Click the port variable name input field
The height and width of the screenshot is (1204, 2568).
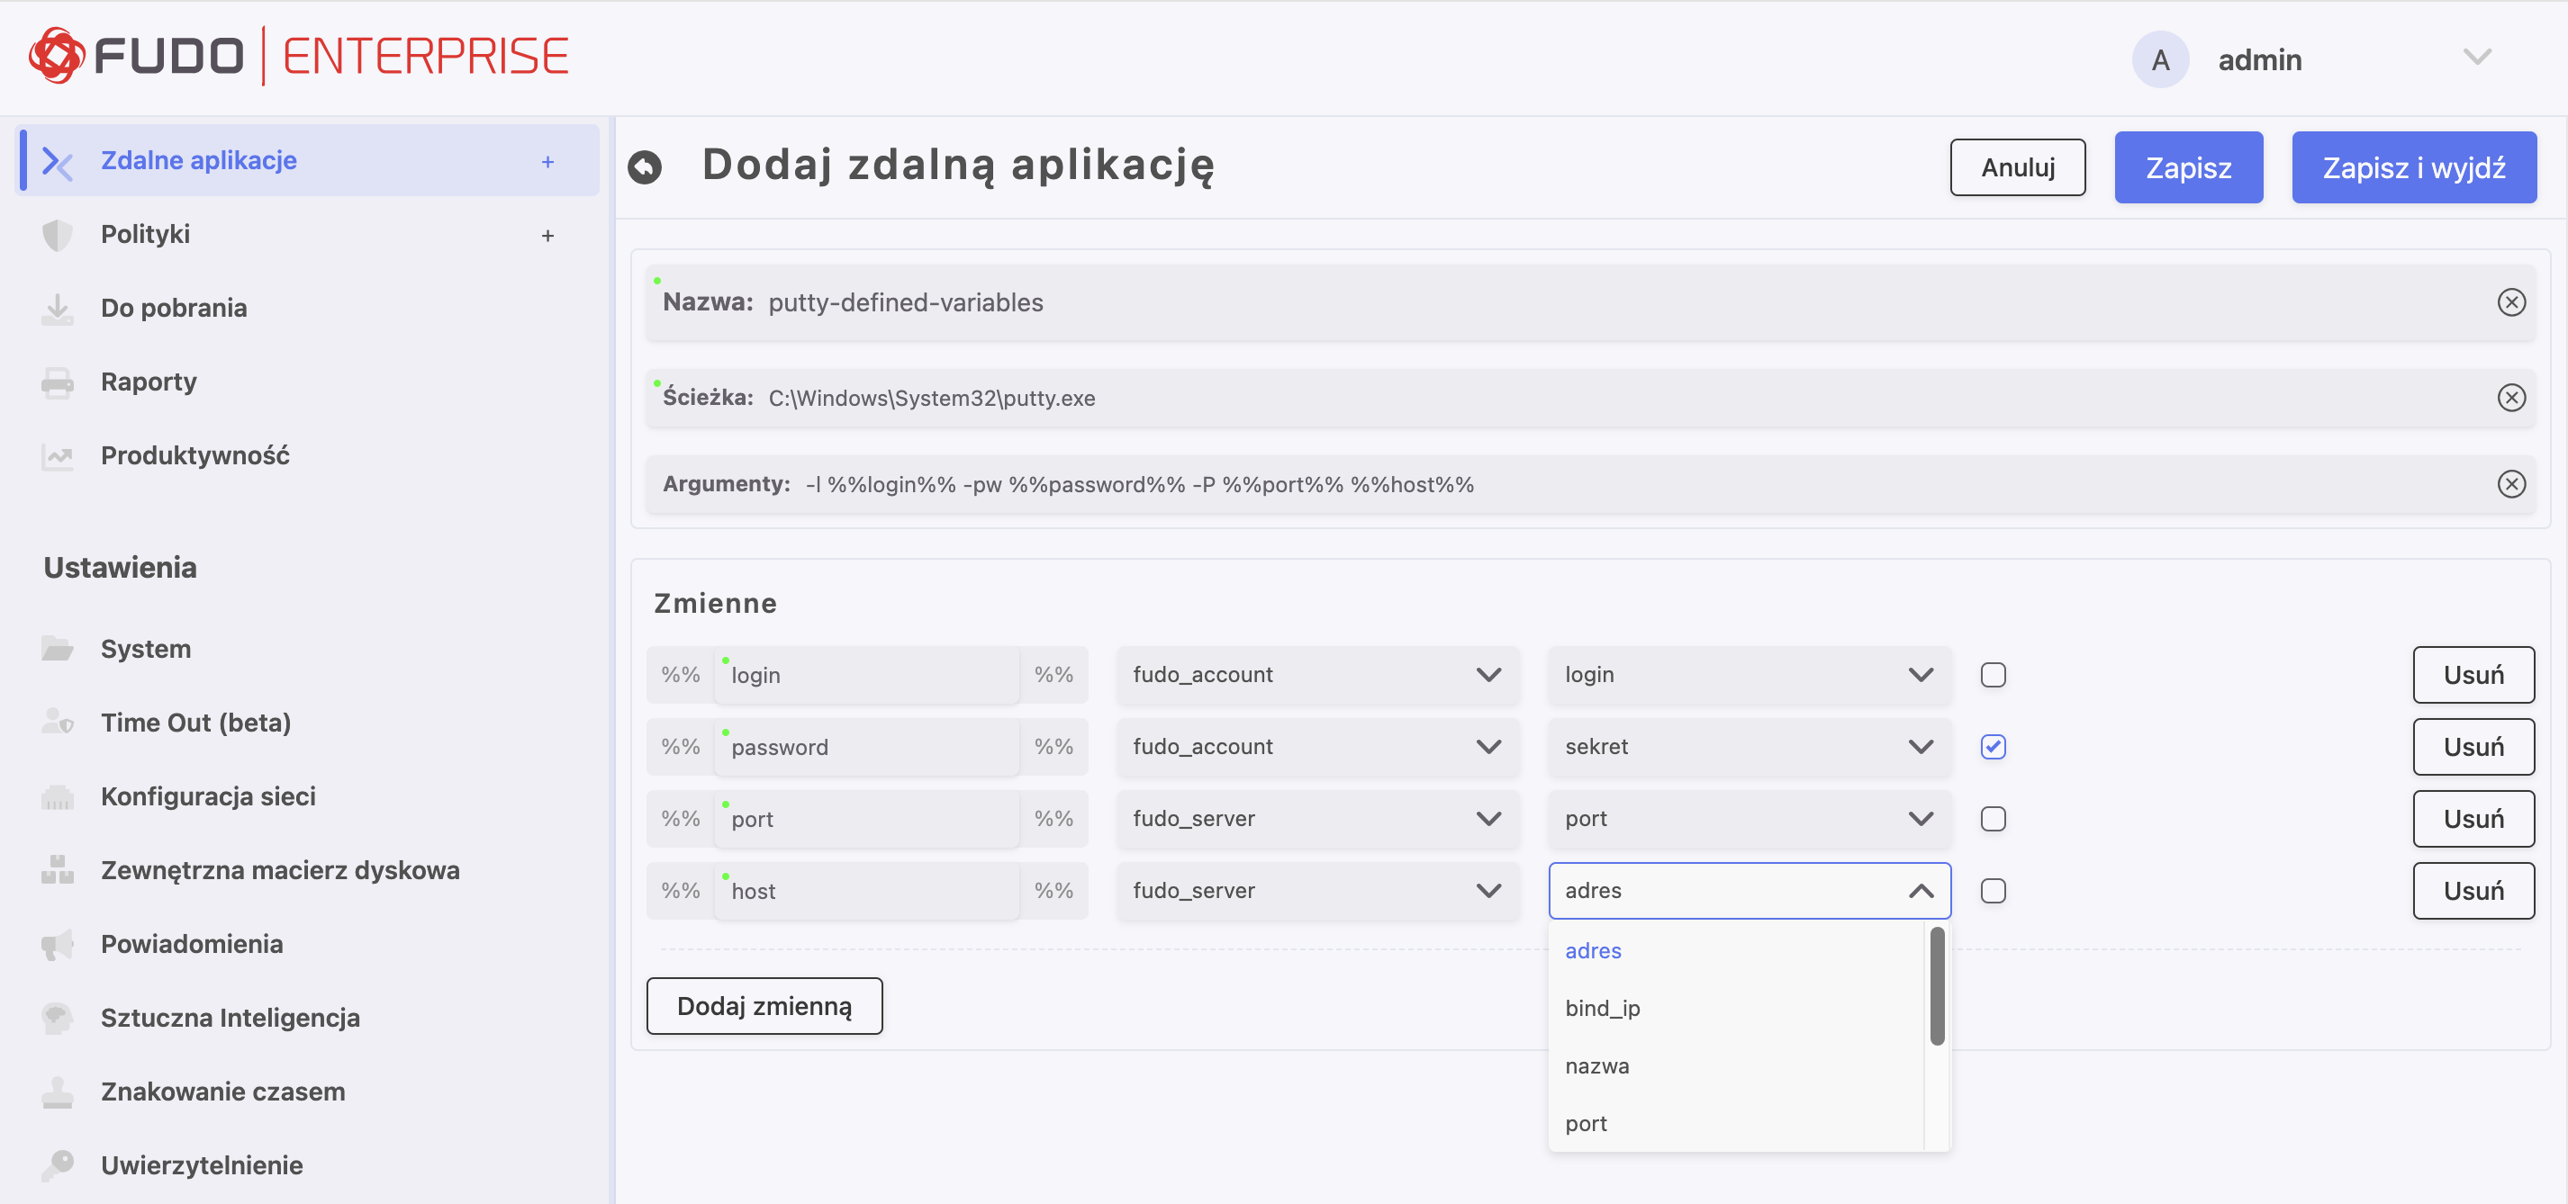point(865,819)
